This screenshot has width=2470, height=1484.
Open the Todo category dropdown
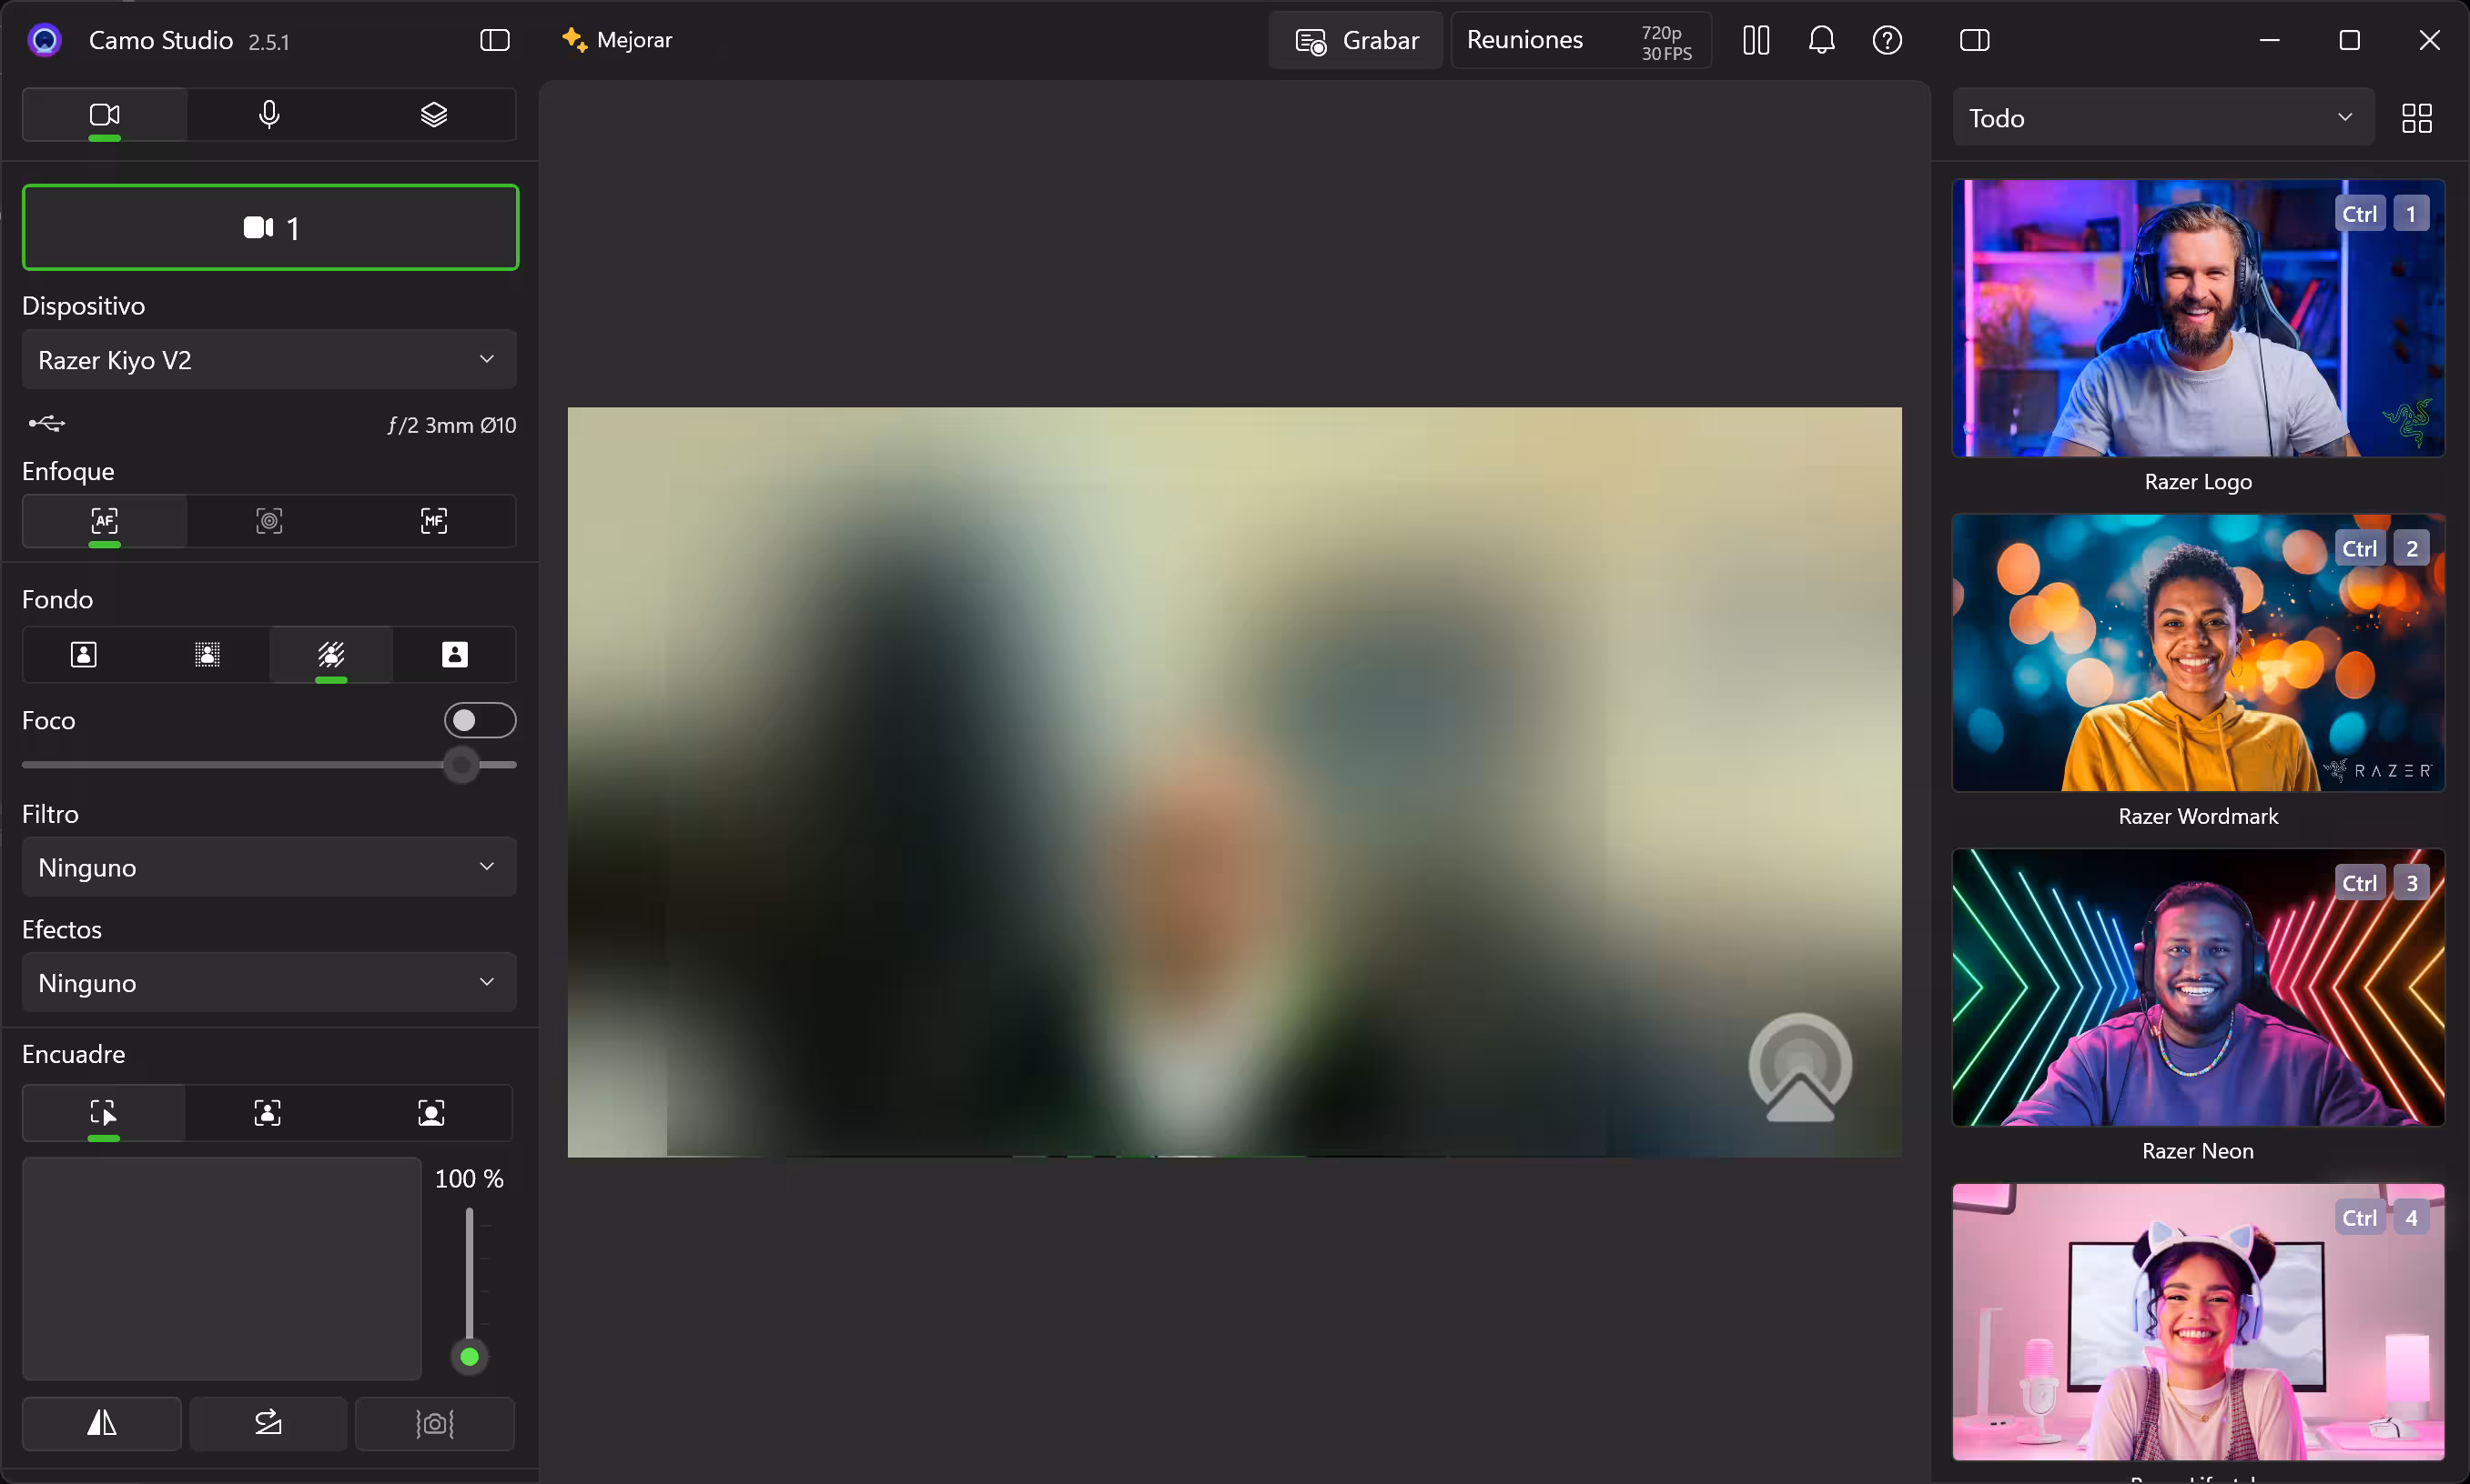(x=2161, y=118)
